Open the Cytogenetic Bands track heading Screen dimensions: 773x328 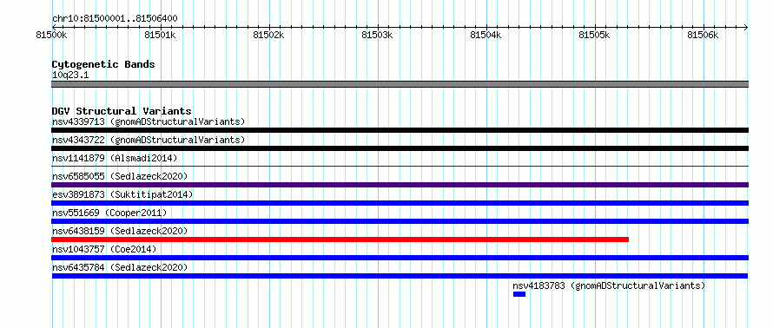pyautogui.click(x=103, y=64)
